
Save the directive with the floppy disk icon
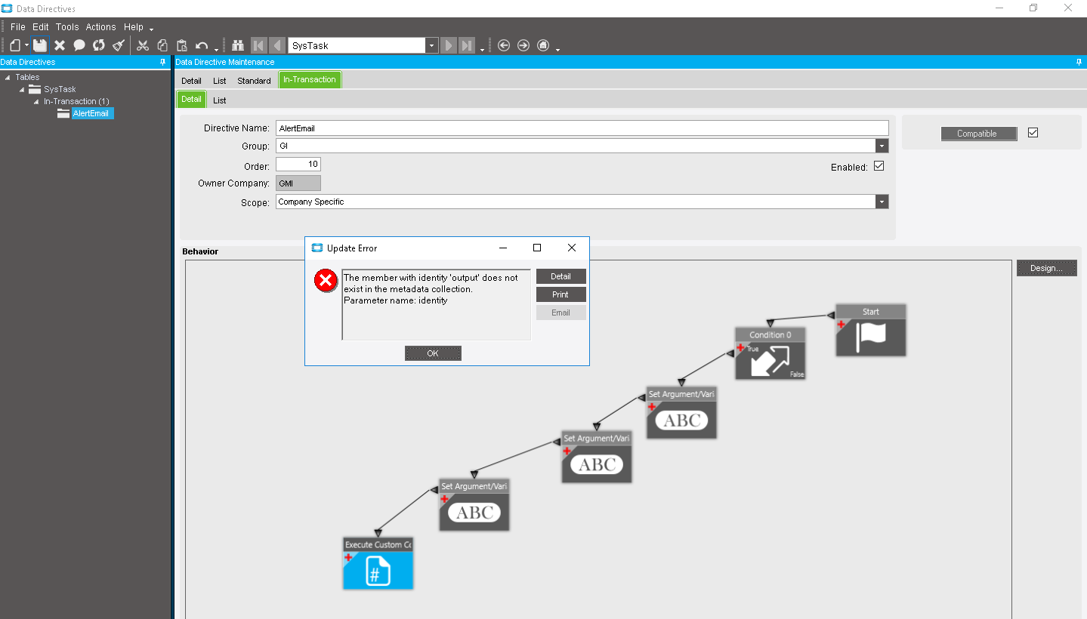40,45
